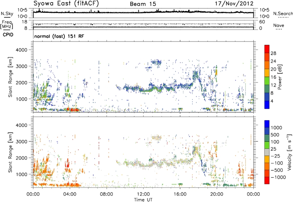Click the '12:00' time axis tick label
The height and width of the screenshot is (202, 293).
click(x=143, y=194)
